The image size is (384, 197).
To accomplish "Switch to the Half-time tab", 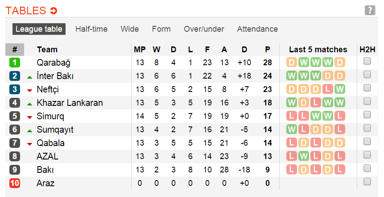I will coord(91,29).
